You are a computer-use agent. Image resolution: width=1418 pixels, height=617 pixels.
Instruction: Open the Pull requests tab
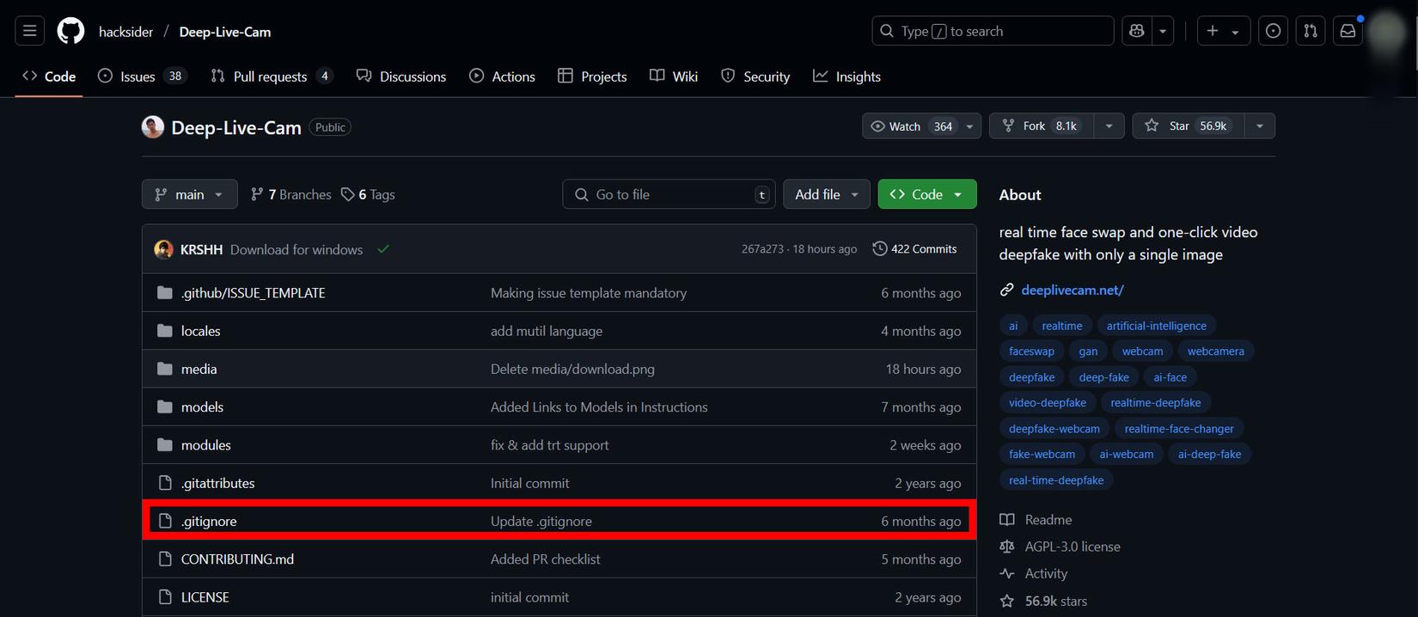point(272,76)
